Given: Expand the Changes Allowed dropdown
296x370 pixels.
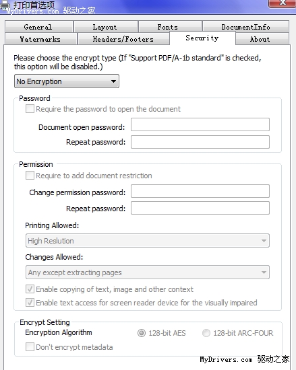Looking at the screenshot, I should click(x=147, y=272).
